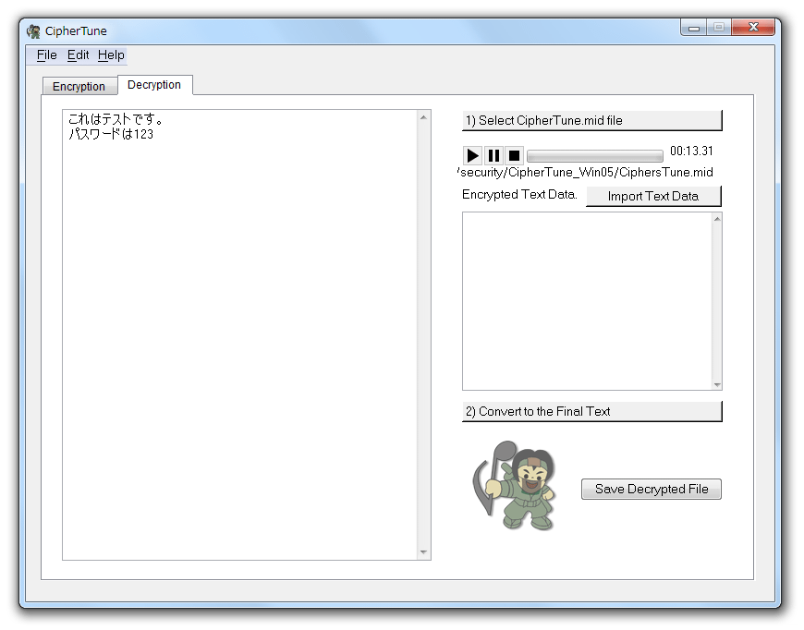The image size is (804, 630).
Task: Click the text line パスワードは123
Action: 111,134
